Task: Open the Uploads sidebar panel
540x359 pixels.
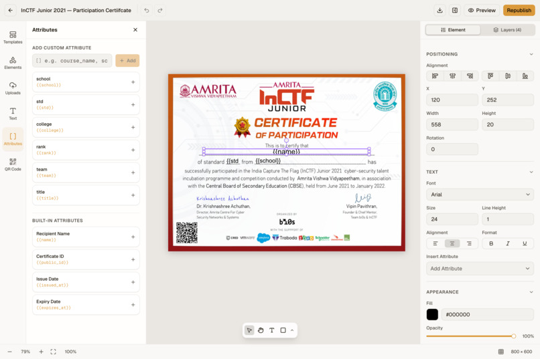Action: [13, 88]
